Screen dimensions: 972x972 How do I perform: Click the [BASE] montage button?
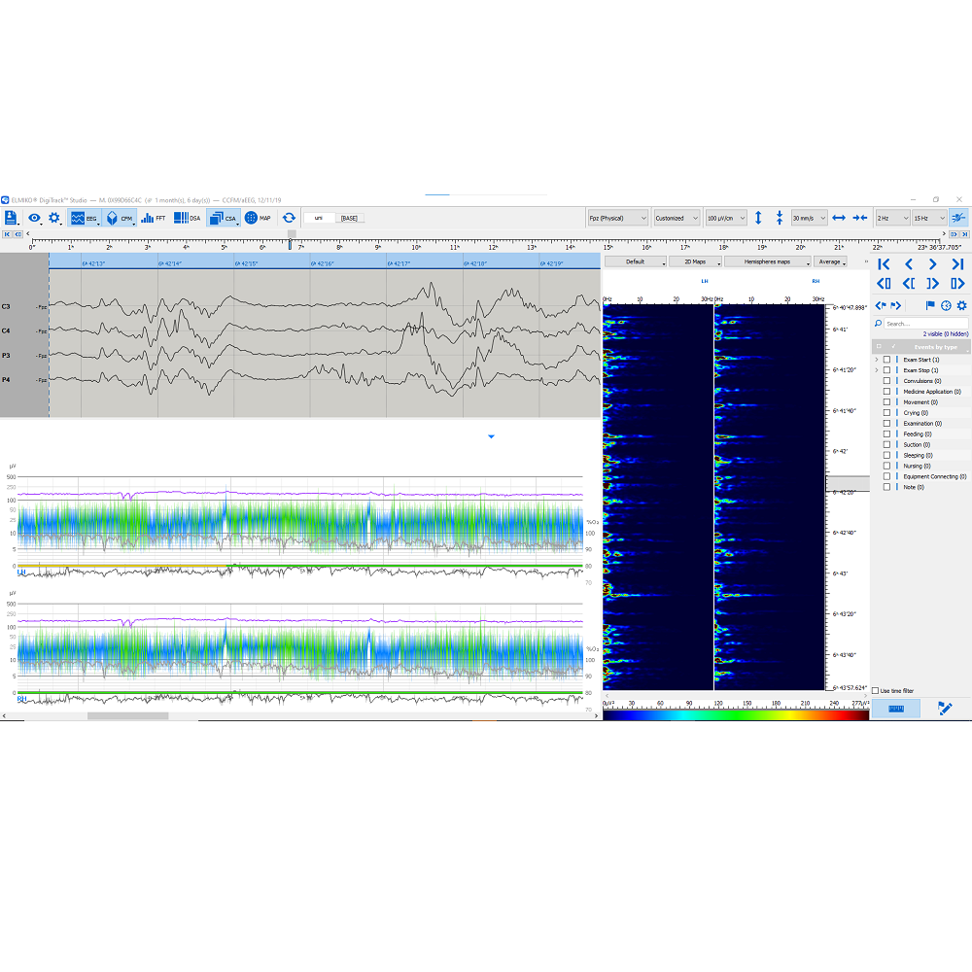349,219
